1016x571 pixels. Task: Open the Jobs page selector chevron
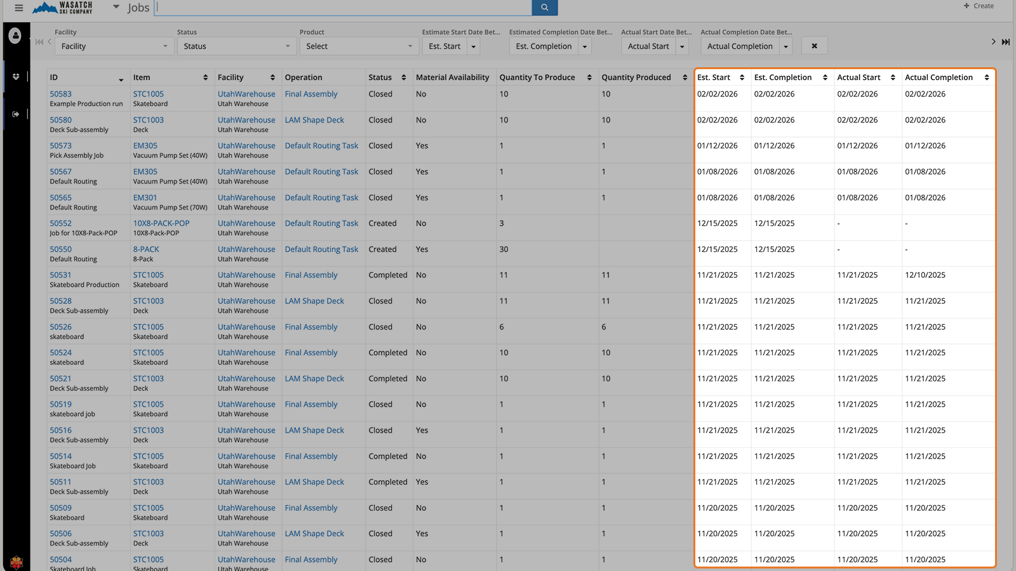116,7
